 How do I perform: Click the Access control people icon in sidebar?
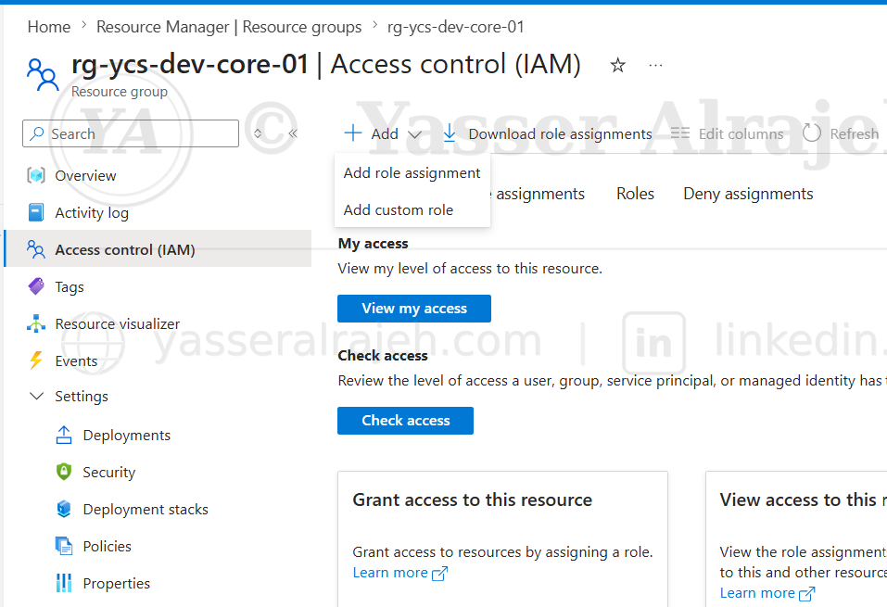[35, 249]
